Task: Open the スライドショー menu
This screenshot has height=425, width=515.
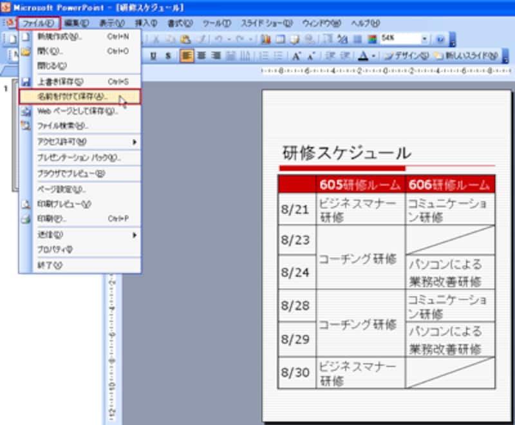Action: pyautogui.click(x=267, y=23)
